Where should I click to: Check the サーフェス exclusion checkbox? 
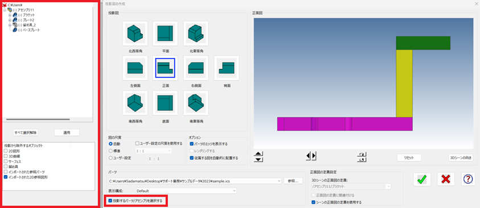point(6,161)
